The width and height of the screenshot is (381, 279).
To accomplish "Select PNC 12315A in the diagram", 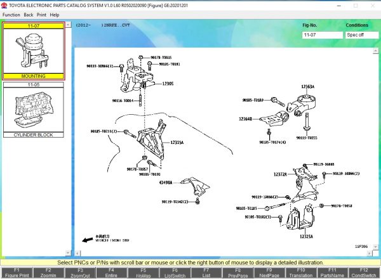I will click(x=177, y=143).
